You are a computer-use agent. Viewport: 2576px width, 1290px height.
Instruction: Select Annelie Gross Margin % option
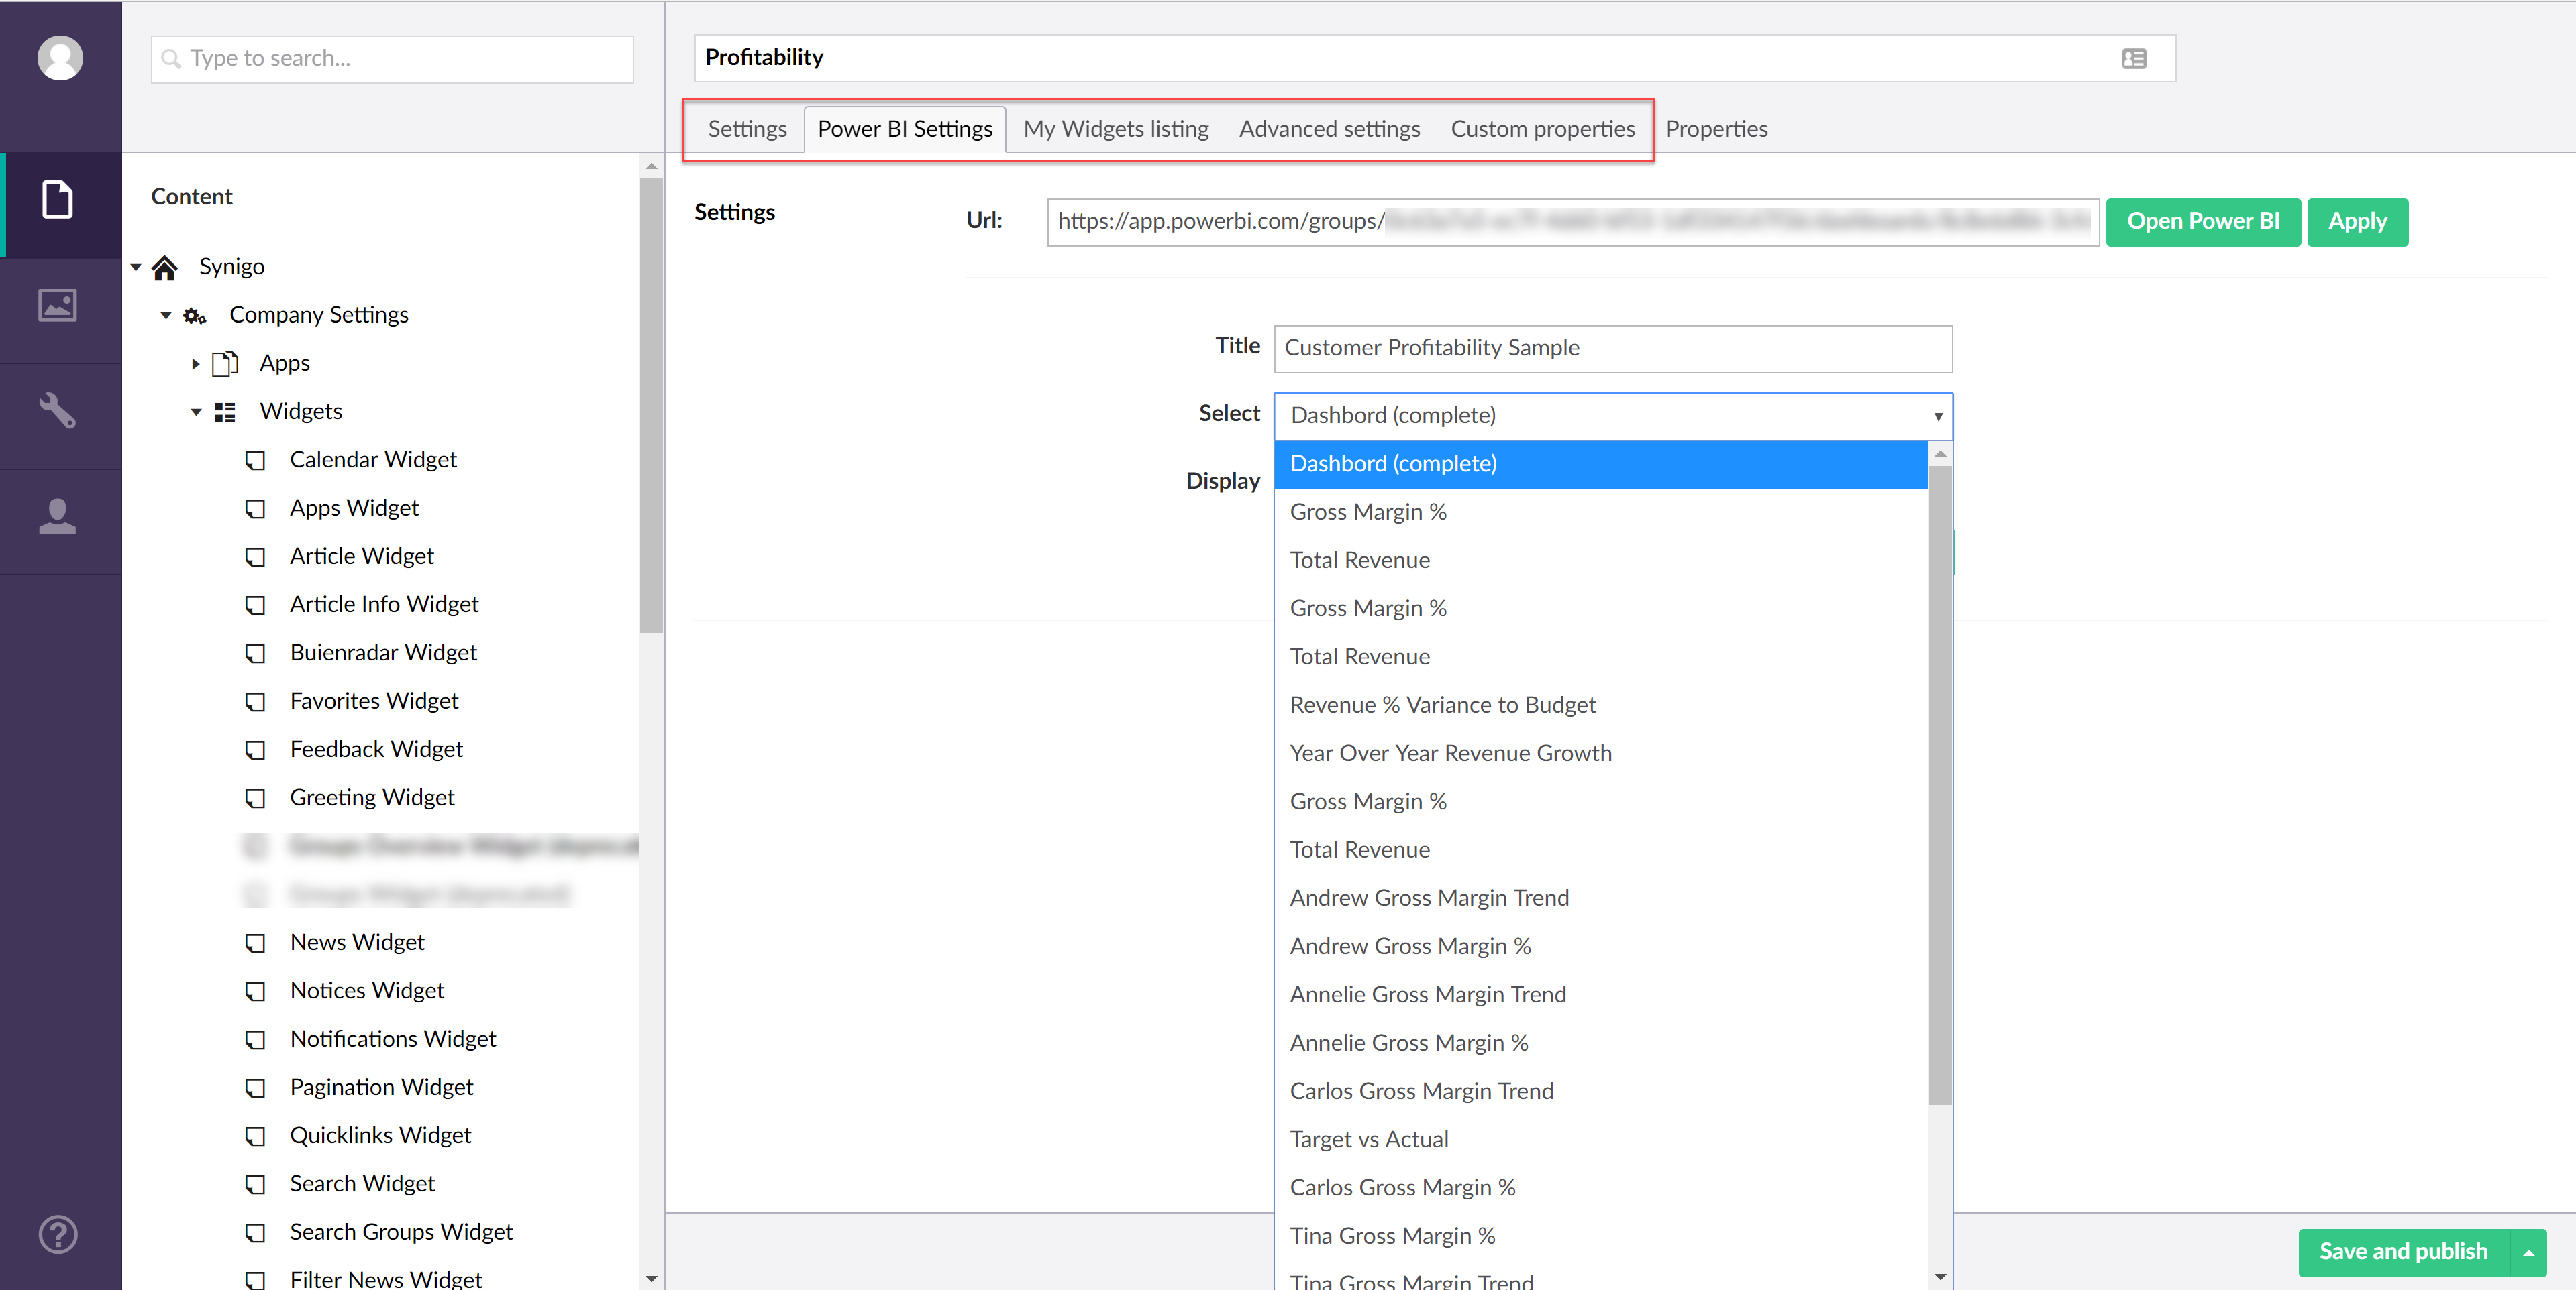[1600, 1043]
